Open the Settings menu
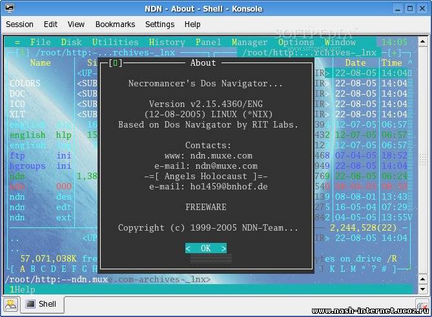This screenshot has width=432, height=317. point(159,24)
